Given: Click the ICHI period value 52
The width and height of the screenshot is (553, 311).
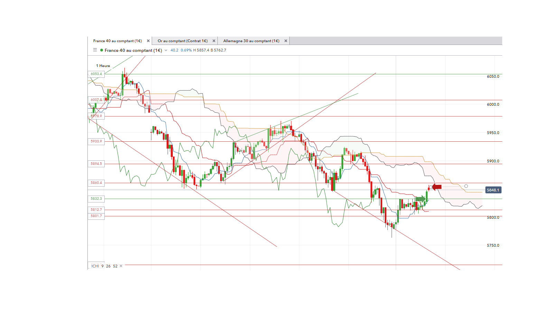Looking at the screenshot, I should pyautogui.click(x=115, y=266).
